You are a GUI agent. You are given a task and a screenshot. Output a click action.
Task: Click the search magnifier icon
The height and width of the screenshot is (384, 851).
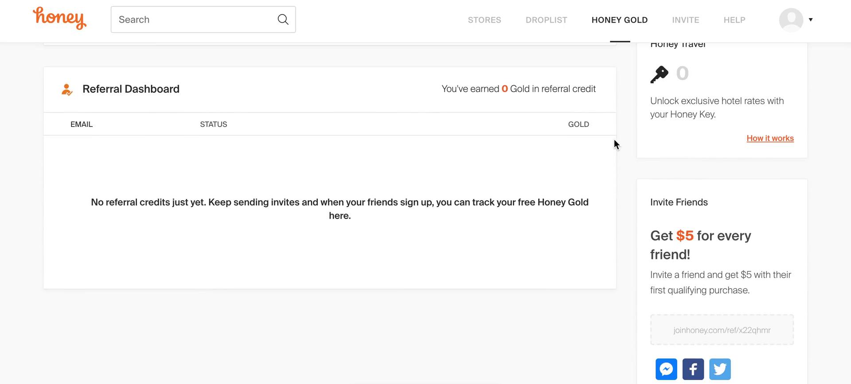point(283,20)
